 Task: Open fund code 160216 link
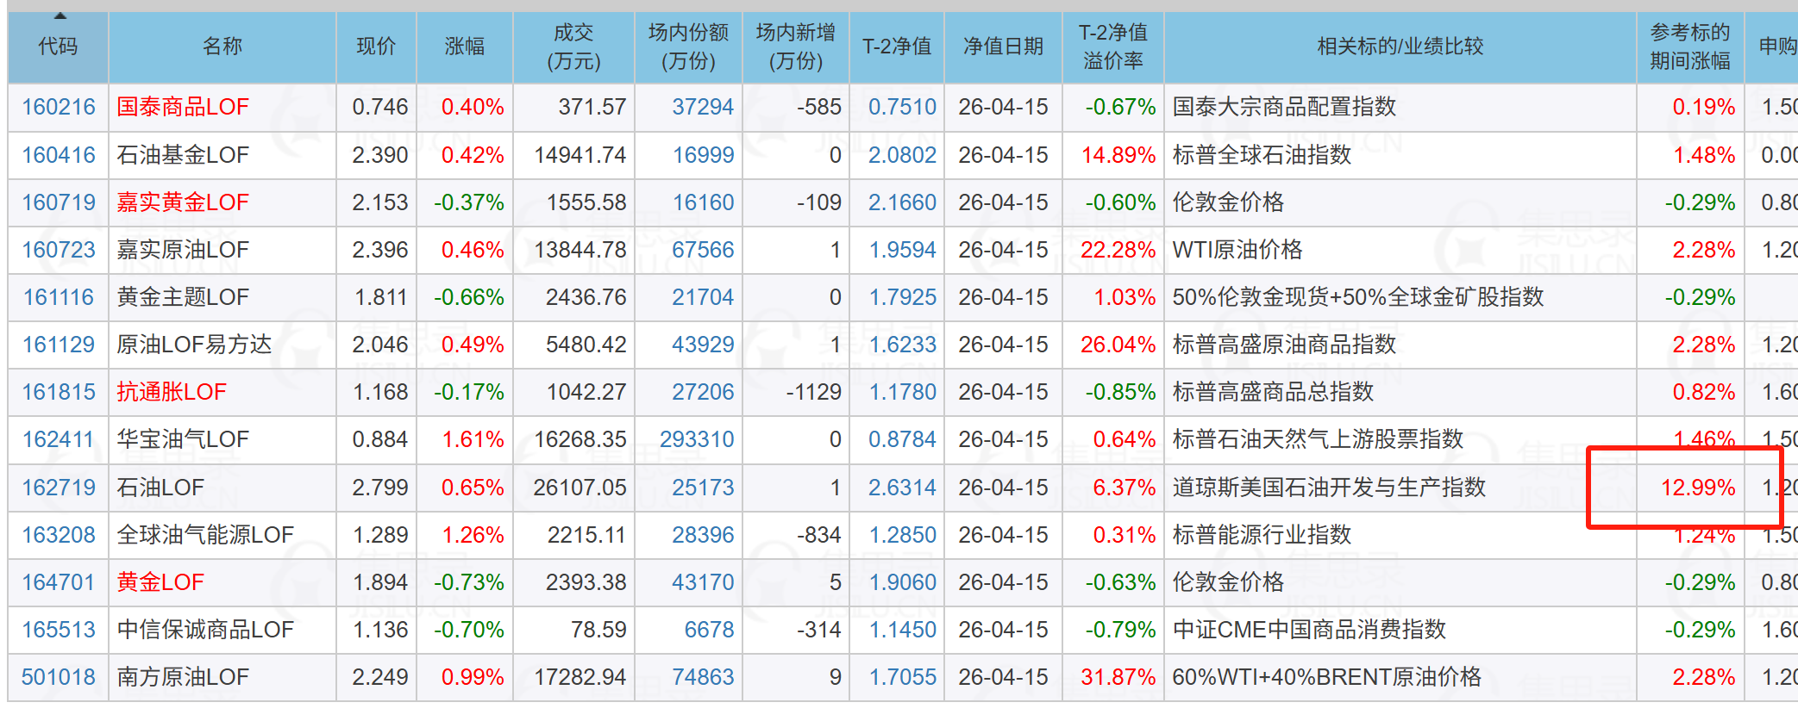59,107
